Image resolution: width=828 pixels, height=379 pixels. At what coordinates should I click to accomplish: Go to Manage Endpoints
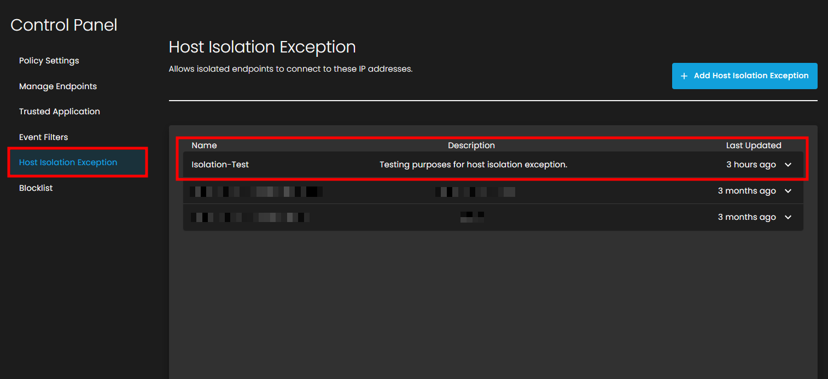[57, 86]
